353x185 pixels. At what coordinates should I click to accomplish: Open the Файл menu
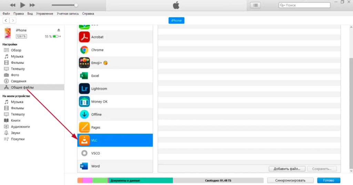[x=6, y=14]
